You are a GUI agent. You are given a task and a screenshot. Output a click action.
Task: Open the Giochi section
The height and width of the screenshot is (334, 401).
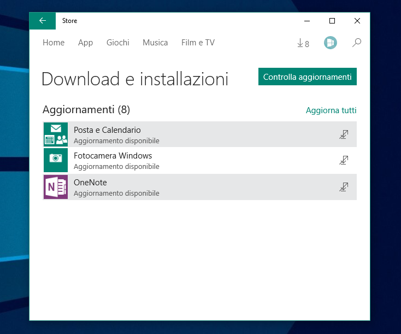[x=118, y=43]
